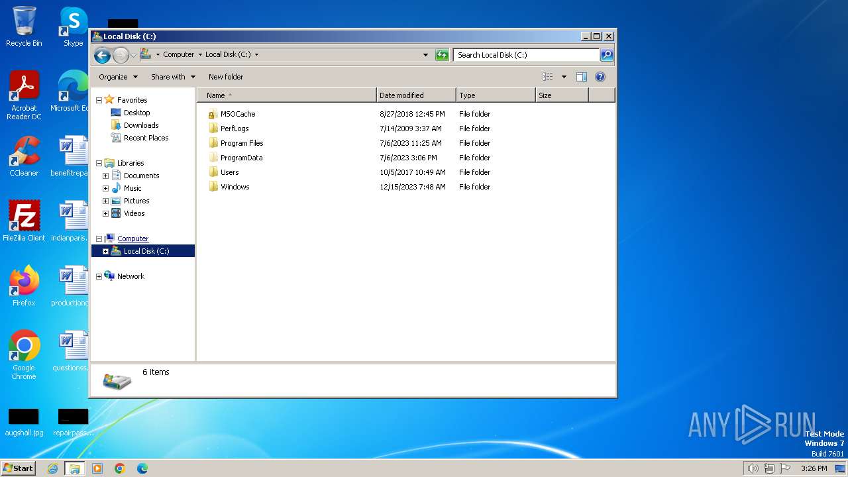Select the Windows folder icon
The image size is (848, 477).
213,187
